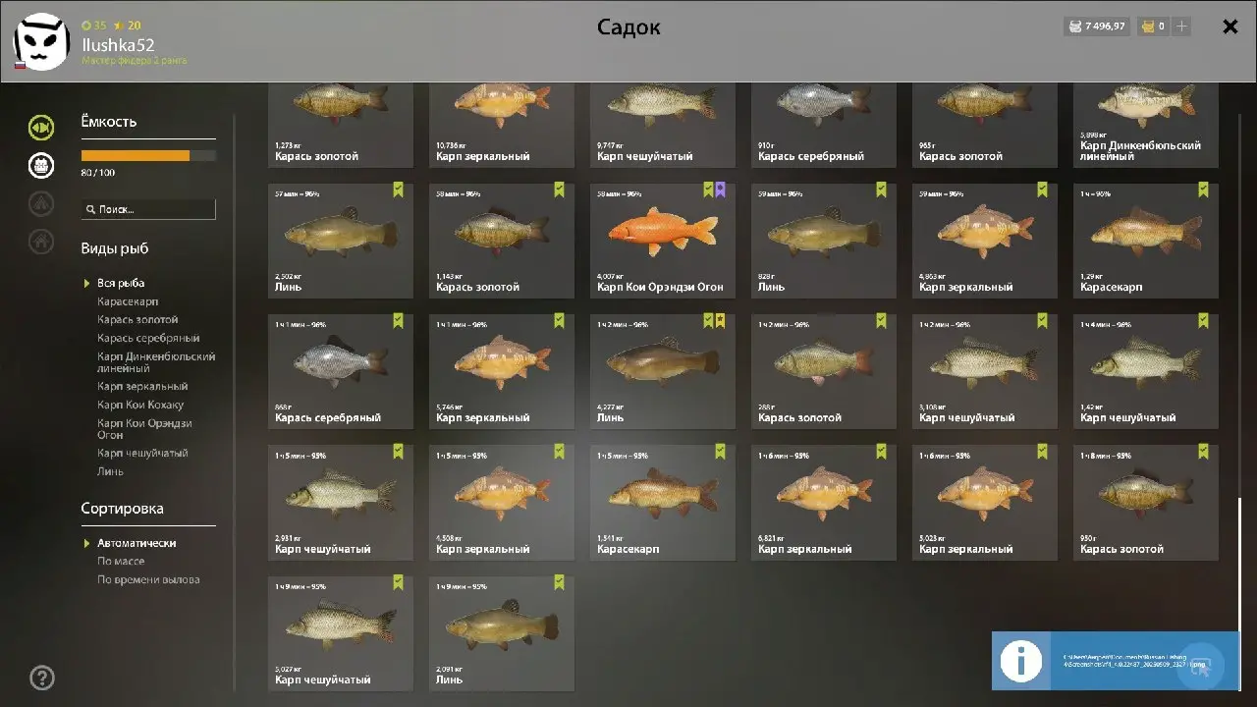Click the purple ribbon badge on Карп Кои Орэндзи Огон
The height and width of the screenshot is (707, 1257).
(x=720, y=190)
